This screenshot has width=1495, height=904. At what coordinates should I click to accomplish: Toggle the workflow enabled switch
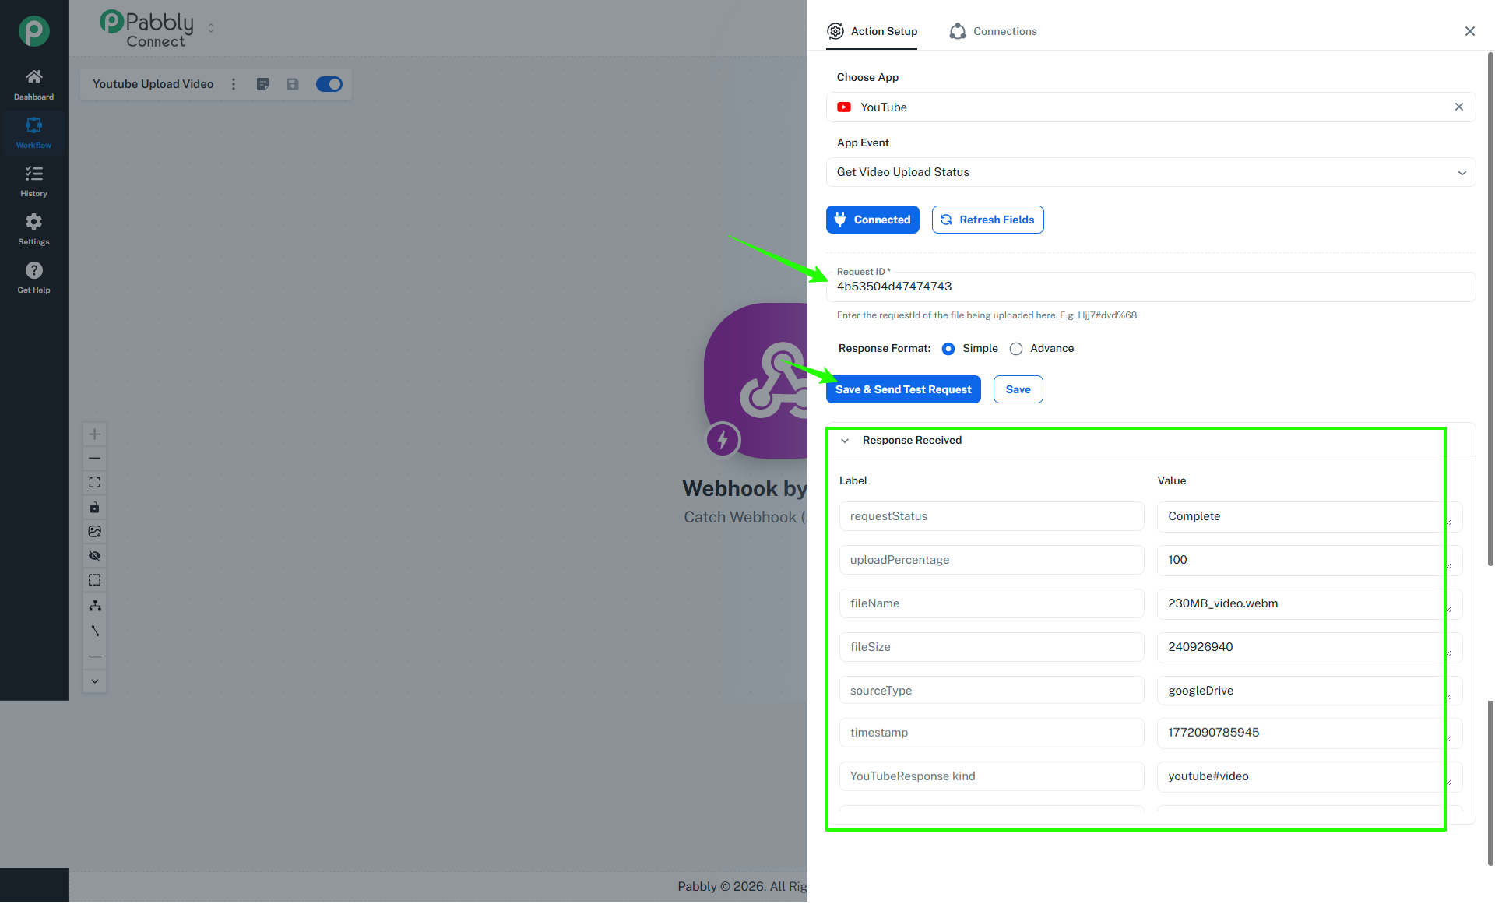[x=329, y=84]
